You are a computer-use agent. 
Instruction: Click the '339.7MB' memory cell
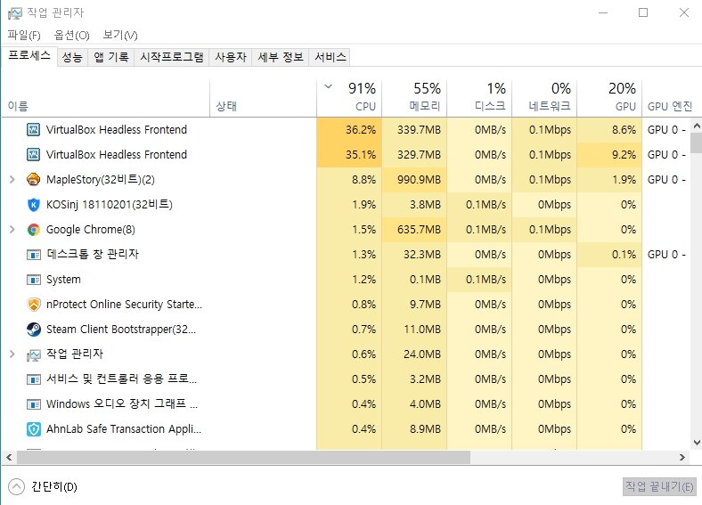(414, 130)
